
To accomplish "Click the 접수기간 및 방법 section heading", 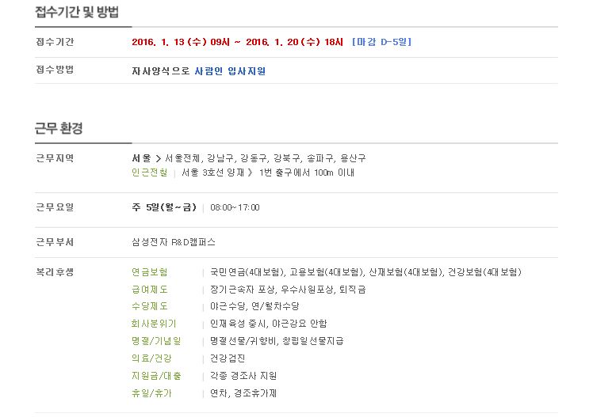I will [77, 12].
